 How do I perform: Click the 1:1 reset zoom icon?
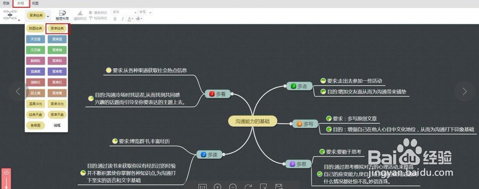(x=203, y=187)
